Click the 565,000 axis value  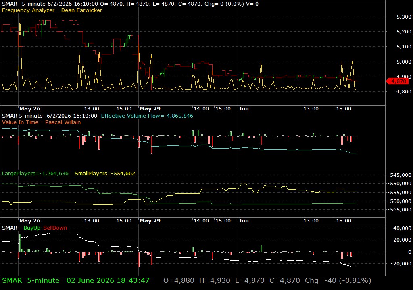tap(400, 210)
